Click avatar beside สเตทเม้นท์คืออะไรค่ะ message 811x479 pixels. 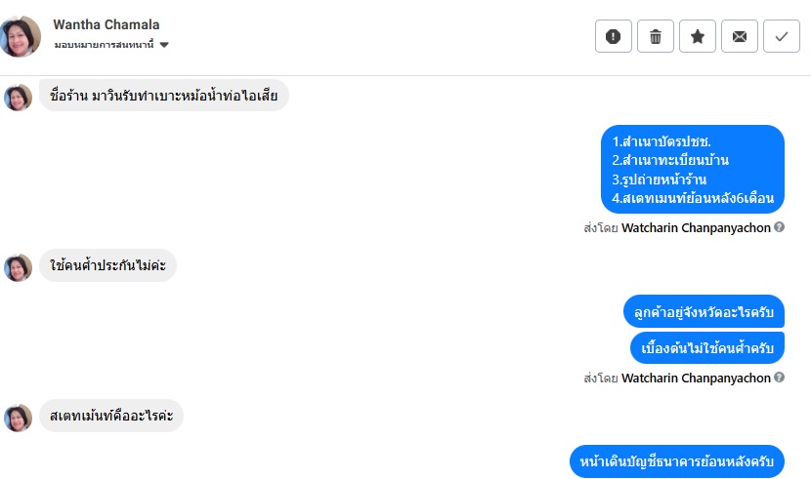coord(19,418)
